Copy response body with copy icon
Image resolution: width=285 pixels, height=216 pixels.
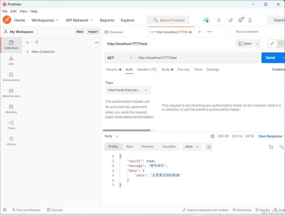271,147
